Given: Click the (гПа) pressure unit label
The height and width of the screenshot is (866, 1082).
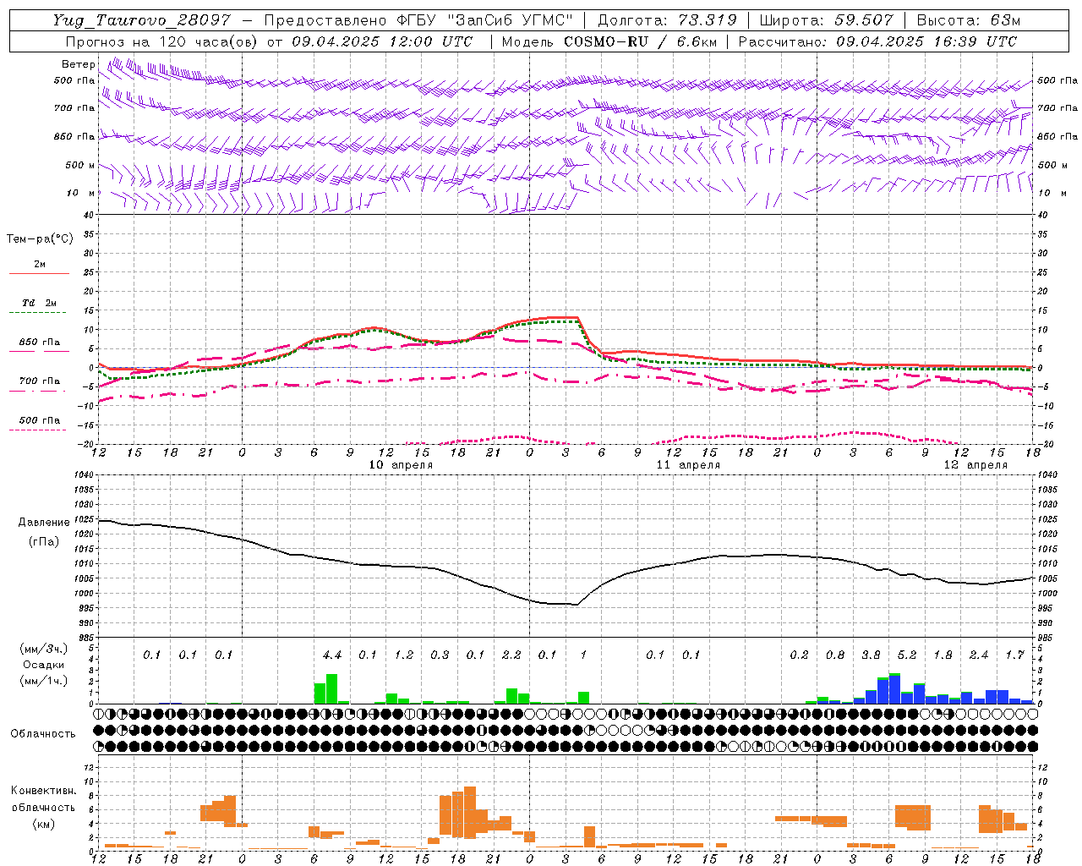Looking at the screenshot, I should 44,542.
